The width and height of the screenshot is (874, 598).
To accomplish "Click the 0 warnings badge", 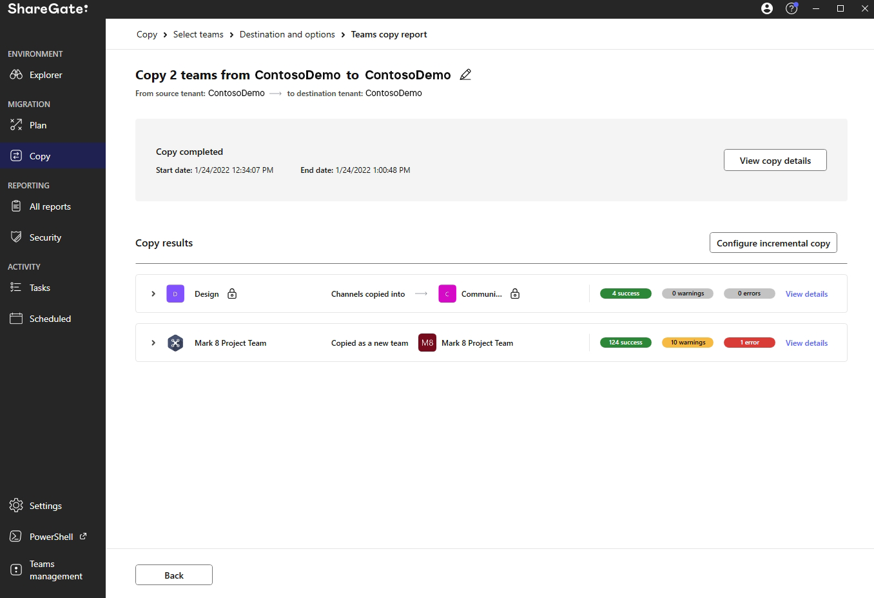I will click(688, 294).
